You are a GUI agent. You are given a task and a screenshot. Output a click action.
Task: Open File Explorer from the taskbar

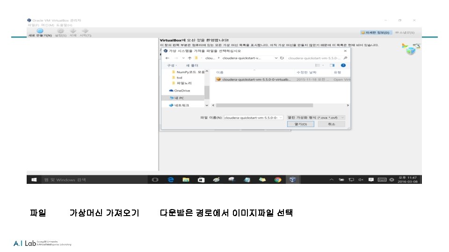pos(186,179)
